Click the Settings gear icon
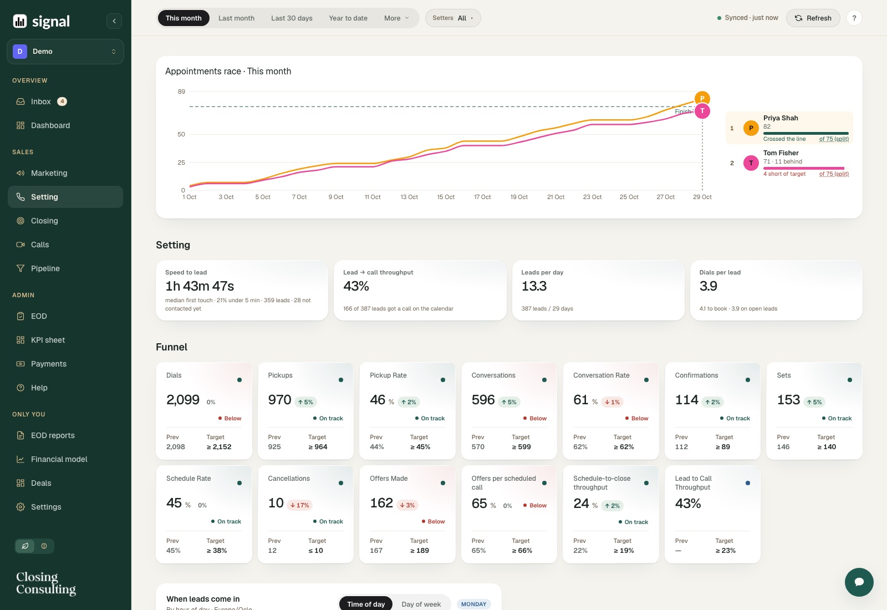The height and width of the screenshot is (610, 887). point(21,507)
